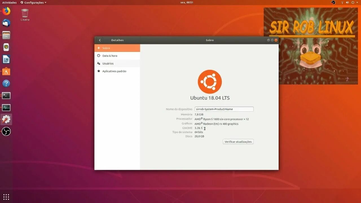Launch Terminal from the dock

coord(6,96)
